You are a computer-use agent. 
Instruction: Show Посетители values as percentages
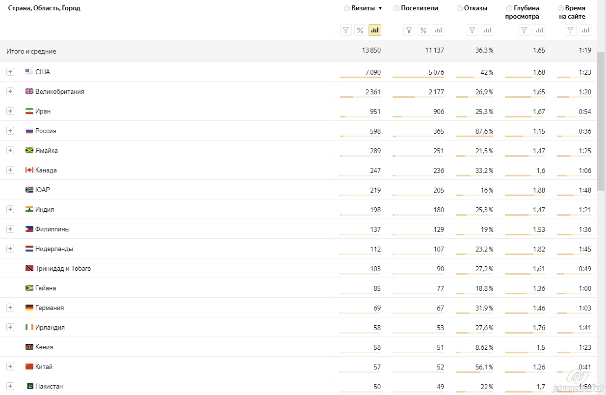pos(423,30)
